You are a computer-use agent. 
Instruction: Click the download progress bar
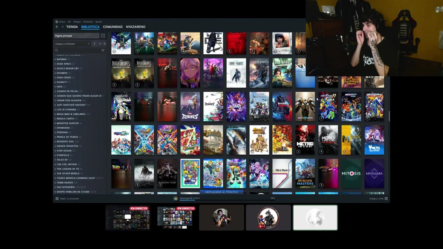click(x=227, y=200)
